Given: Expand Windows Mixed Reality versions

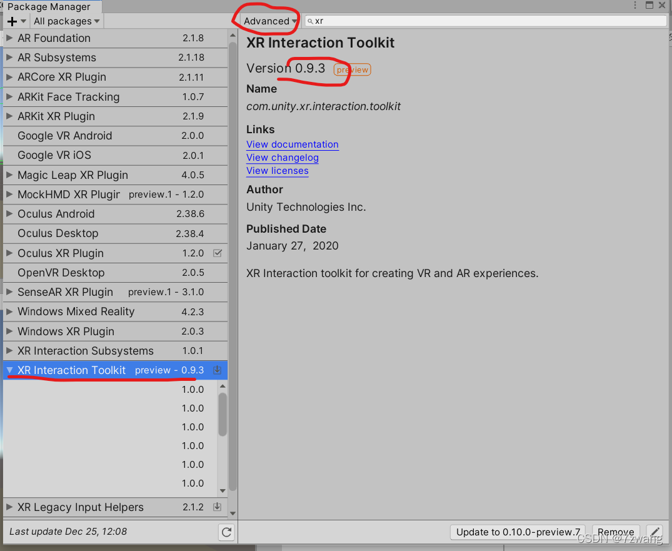Looking at the screenshot, I should (9, 311).
